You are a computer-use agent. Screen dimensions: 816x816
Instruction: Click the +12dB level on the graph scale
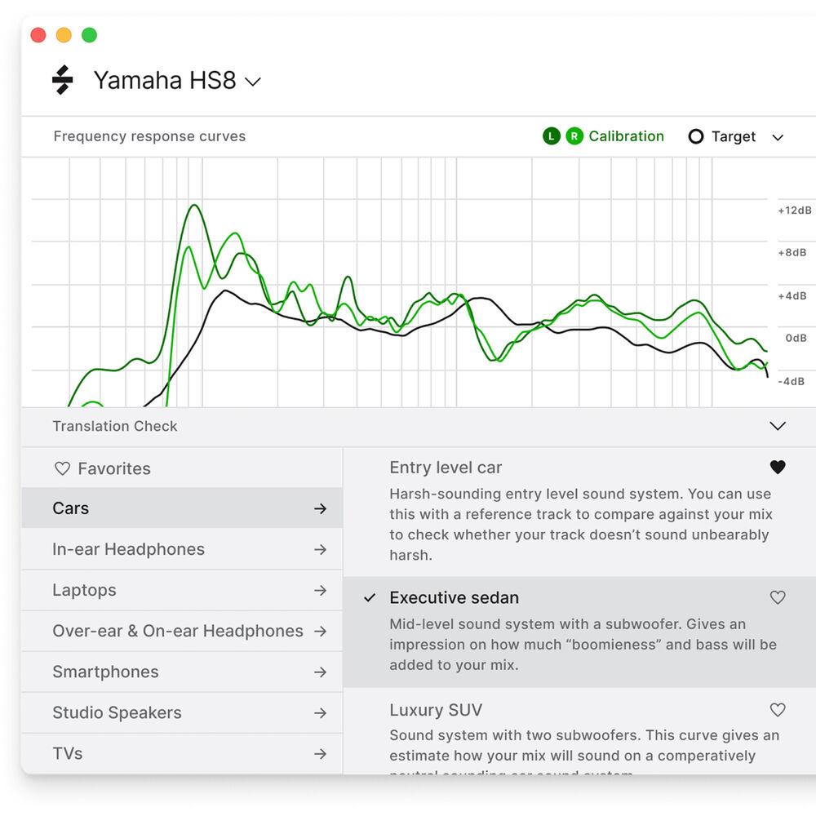click(793, 211)
